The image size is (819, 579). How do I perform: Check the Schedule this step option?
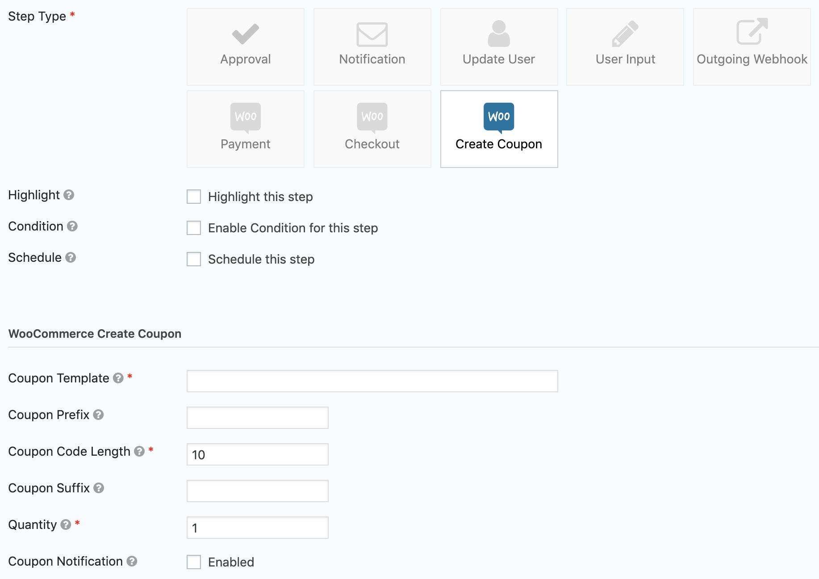click(194, 259)
